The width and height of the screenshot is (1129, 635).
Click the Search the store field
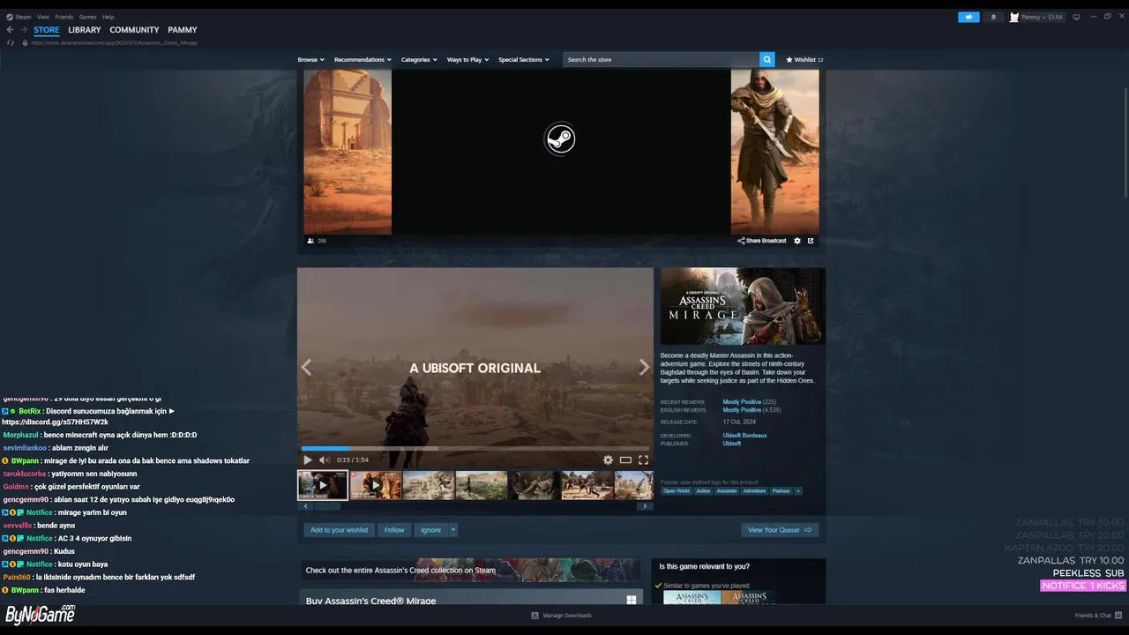click(662, 59)
